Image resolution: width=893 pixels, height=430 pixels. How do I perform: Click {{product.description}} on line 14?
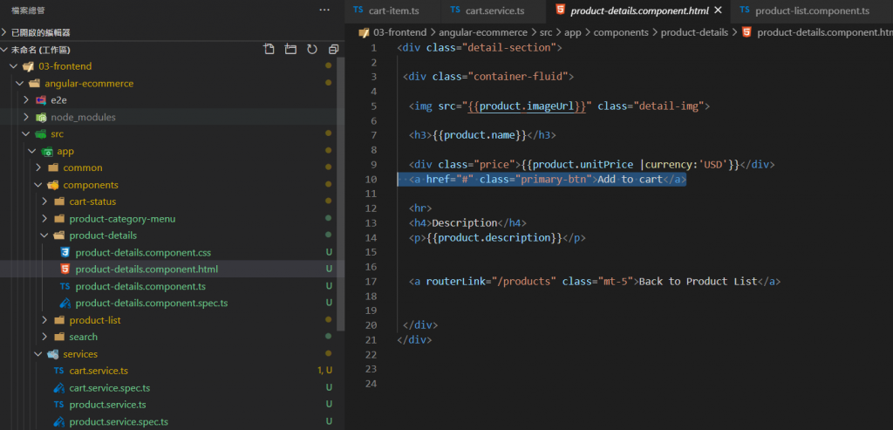[494, 237]
